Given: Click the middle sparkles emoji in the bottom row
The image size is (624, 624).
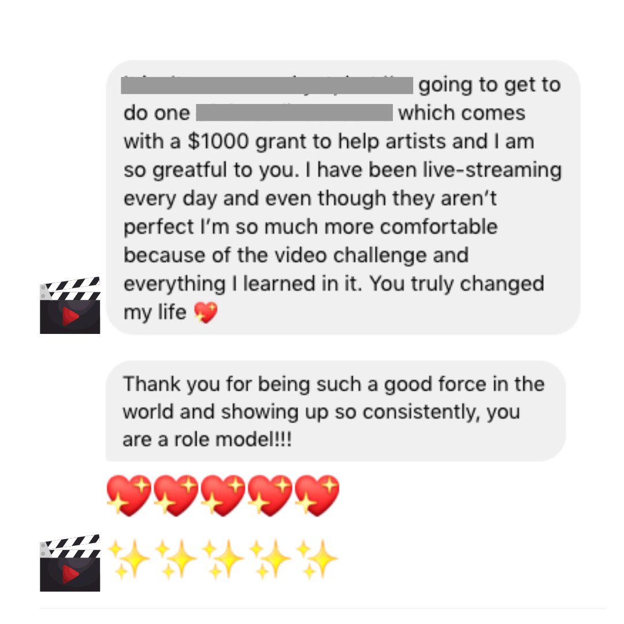Looking at the screenshot, I should pyautogui.click(x=223, y=559).
